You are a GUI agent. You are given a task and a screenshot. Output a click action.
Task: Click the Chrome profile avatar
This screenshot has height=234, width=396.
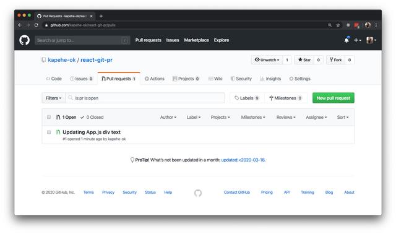[368, 25]
